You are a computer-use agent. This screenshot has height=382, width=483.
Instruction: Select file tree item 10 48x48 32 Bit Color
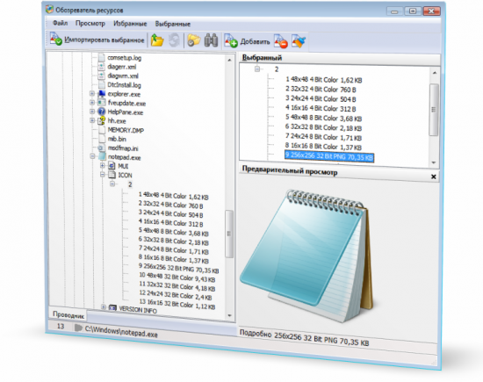(x=177, y=277)
